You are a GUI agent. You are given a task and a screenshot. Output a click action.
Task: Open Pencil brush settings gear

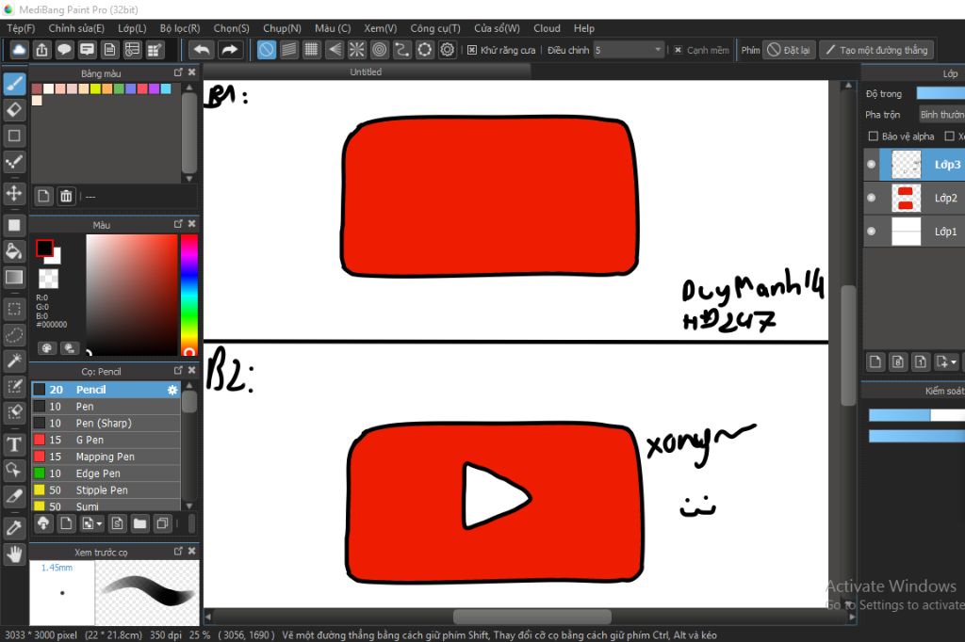point(172,390)
